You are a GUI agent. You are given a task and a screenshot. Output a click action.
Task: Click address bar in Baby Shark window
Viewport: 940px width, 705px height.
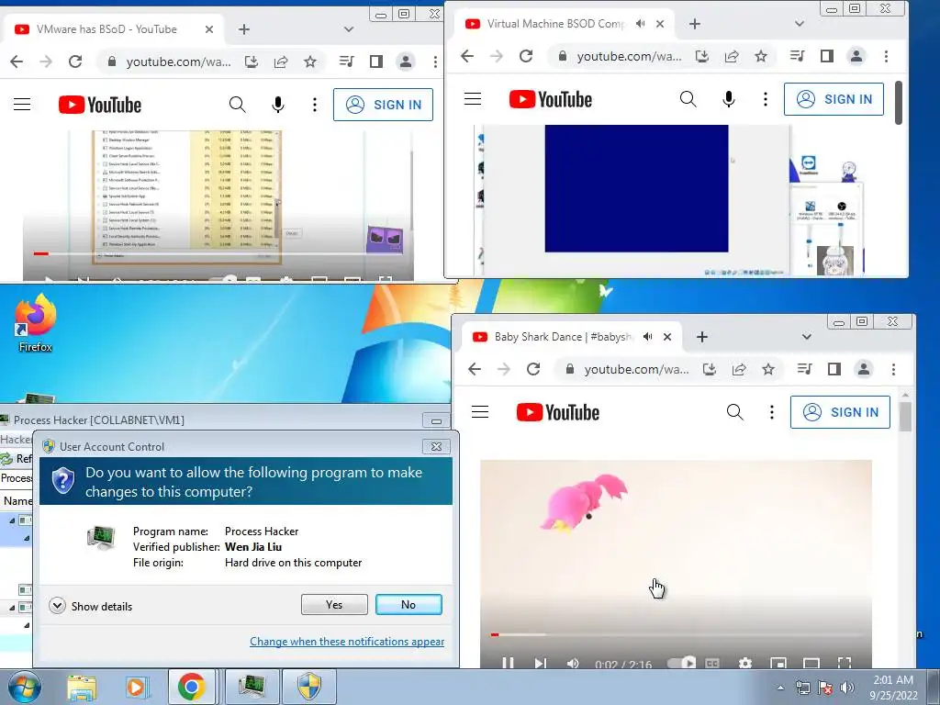pyautogui.click(x=637, y=369)
